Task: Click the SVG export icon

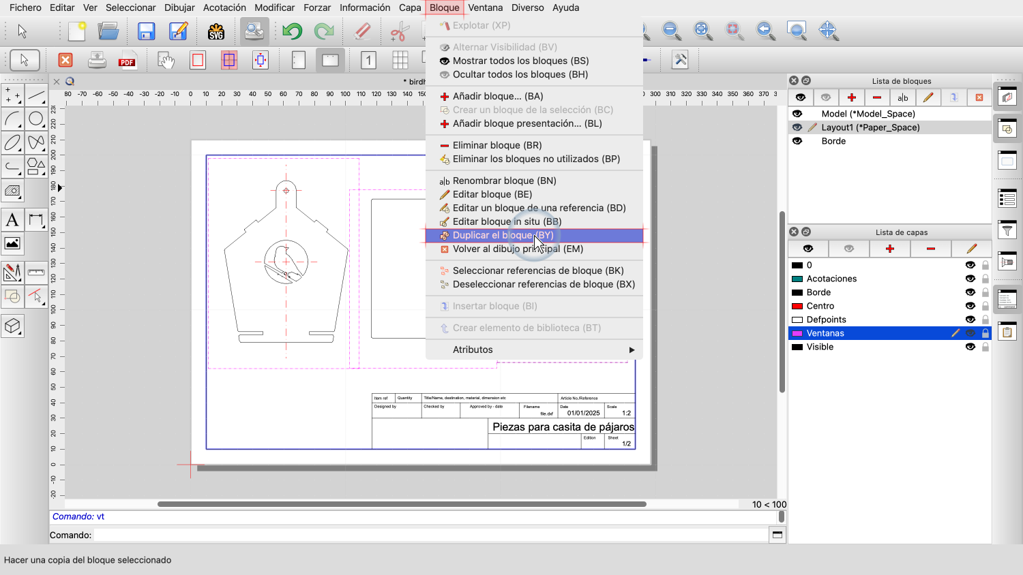Action: pos(216,31)
